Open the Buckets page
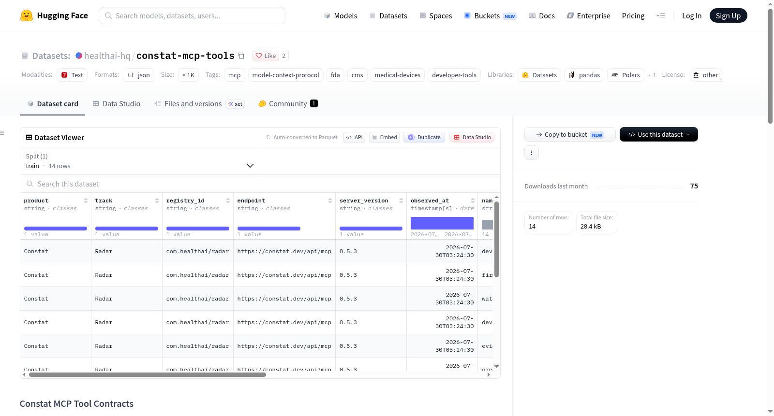774x416 pixels. (490, 15)
